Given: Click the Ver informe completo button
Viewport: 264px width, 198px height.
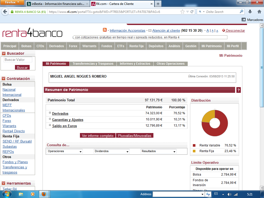Looking at the screenshot, I should coord(97,136).
